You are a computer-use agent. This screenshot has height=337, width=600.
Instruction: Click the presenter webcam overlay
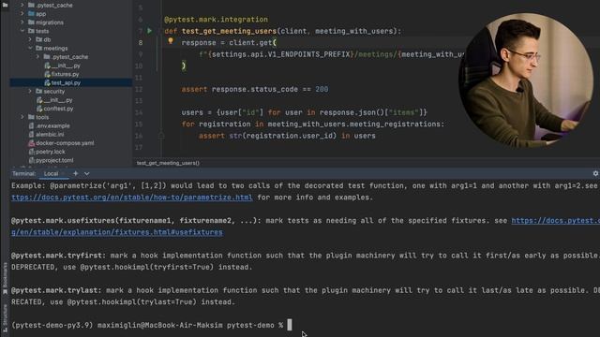click(x=526, y=80)
